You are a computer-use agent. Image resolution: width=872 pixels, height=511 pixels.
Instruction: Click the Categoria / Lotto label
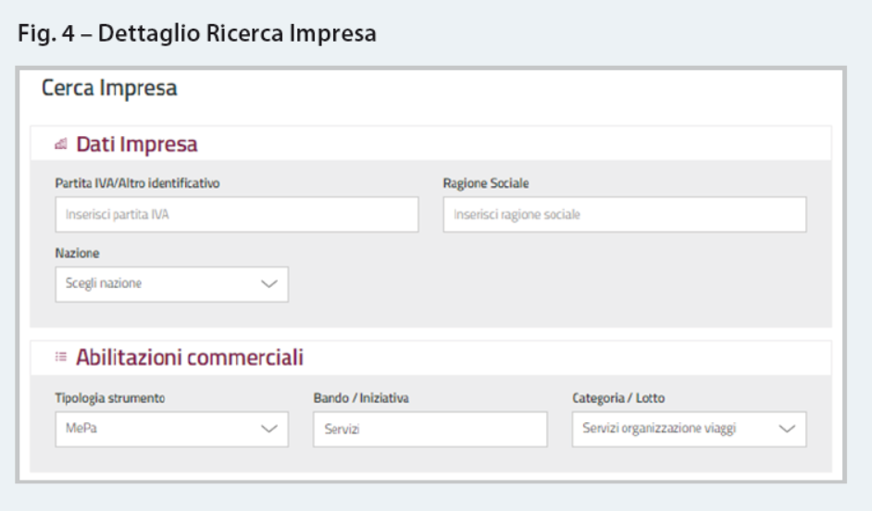618,398
